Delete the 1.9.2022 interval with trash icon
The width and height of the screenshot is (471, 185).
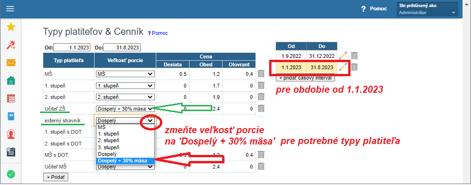pyautogui.click(x=354, y=56)
